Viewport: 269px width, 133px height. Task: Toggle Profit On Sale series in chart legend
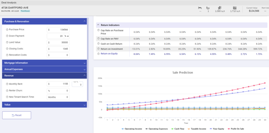coord(236,129)
